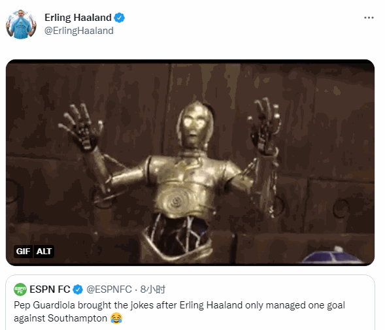Screen dimensions: 385x330
Task: Click the laughing emoji in quoted tweet
Action: (116, 318)
